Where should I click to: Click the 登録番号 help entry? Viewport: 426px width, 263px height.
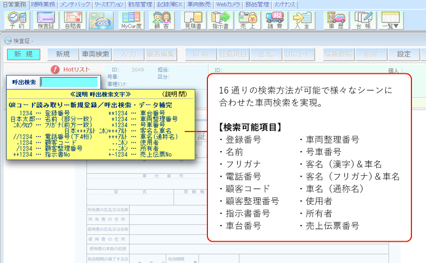57,113
